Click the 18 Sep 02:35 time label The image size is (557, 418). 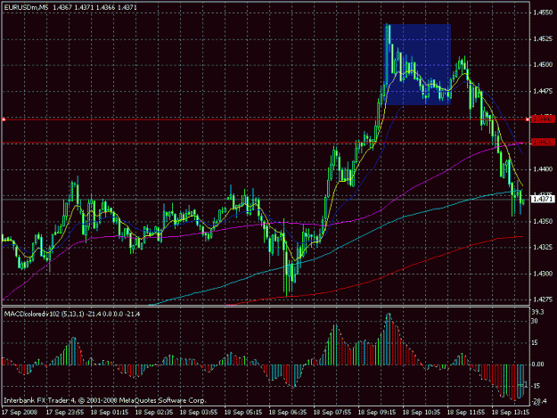tap(154, 413)
